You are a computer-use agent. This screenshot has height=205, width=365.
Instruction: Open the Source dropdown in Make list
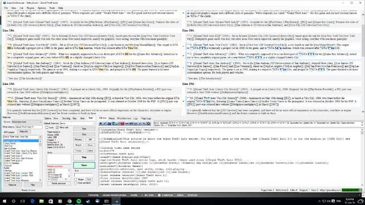[x=27, y=122]
